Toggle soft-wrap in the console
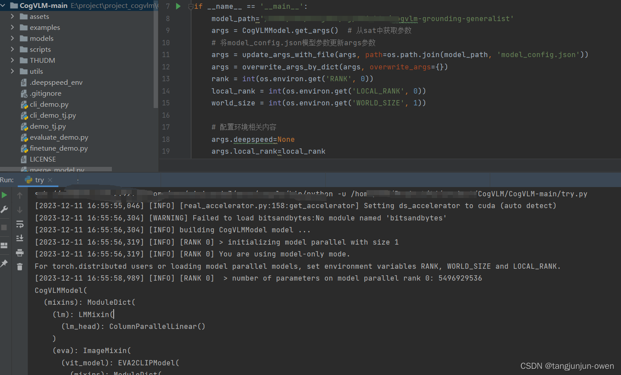Image resolution: width=621 pixels, height=375 pixels. coord(20,224)
